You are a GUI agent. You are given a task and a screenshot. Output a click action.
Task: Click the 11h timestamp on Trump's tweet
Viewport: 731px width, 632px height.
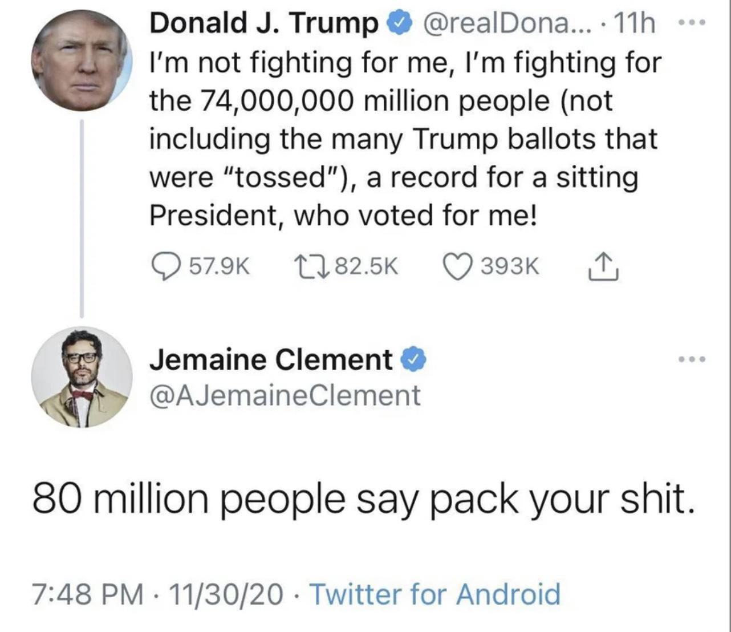click(x=633, y=23)
